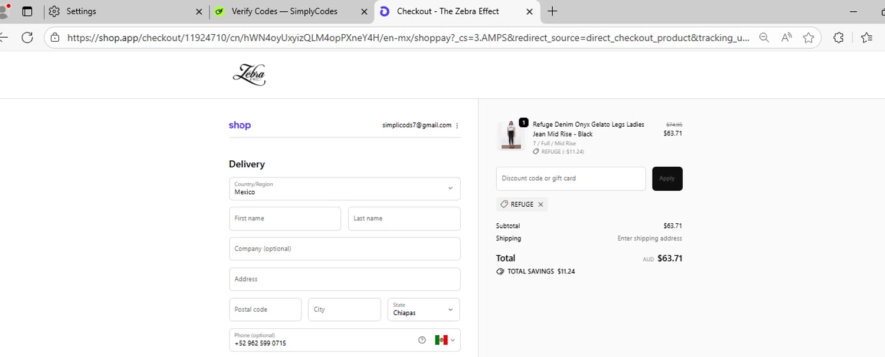This screenshot has height=357, width=885.
Task: Click the Apply discount button
Action: (667, 178)
